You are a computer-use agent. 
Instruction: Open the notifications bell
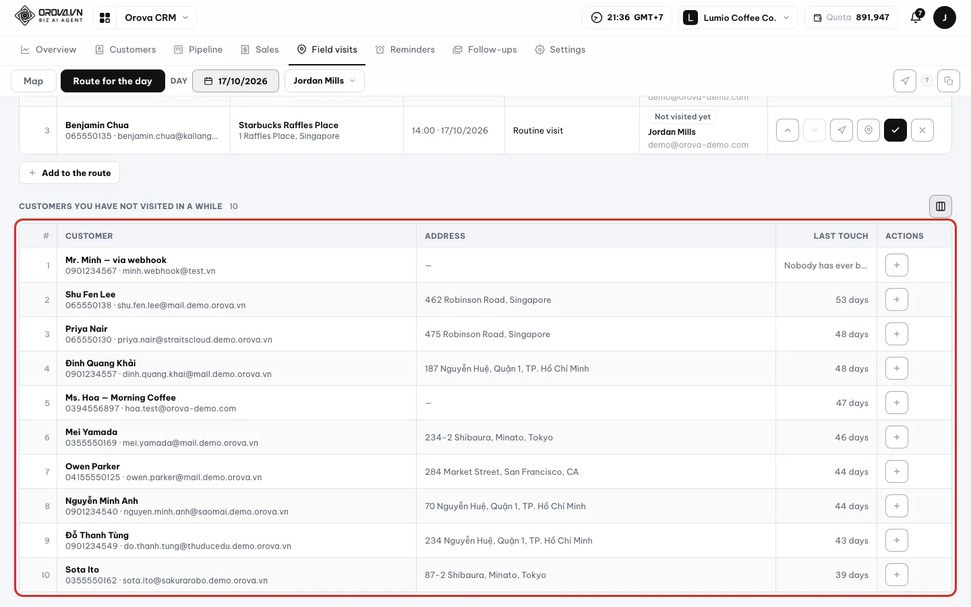[916, 18]
